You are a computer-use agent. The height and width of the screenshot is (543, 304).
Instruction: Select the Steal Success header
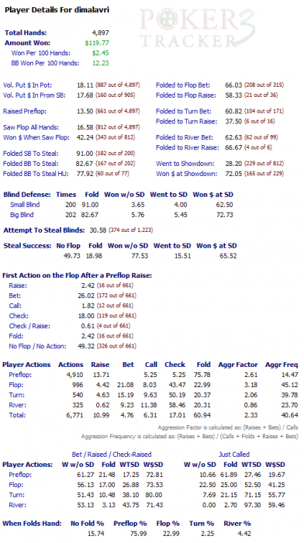click(27, 246)
